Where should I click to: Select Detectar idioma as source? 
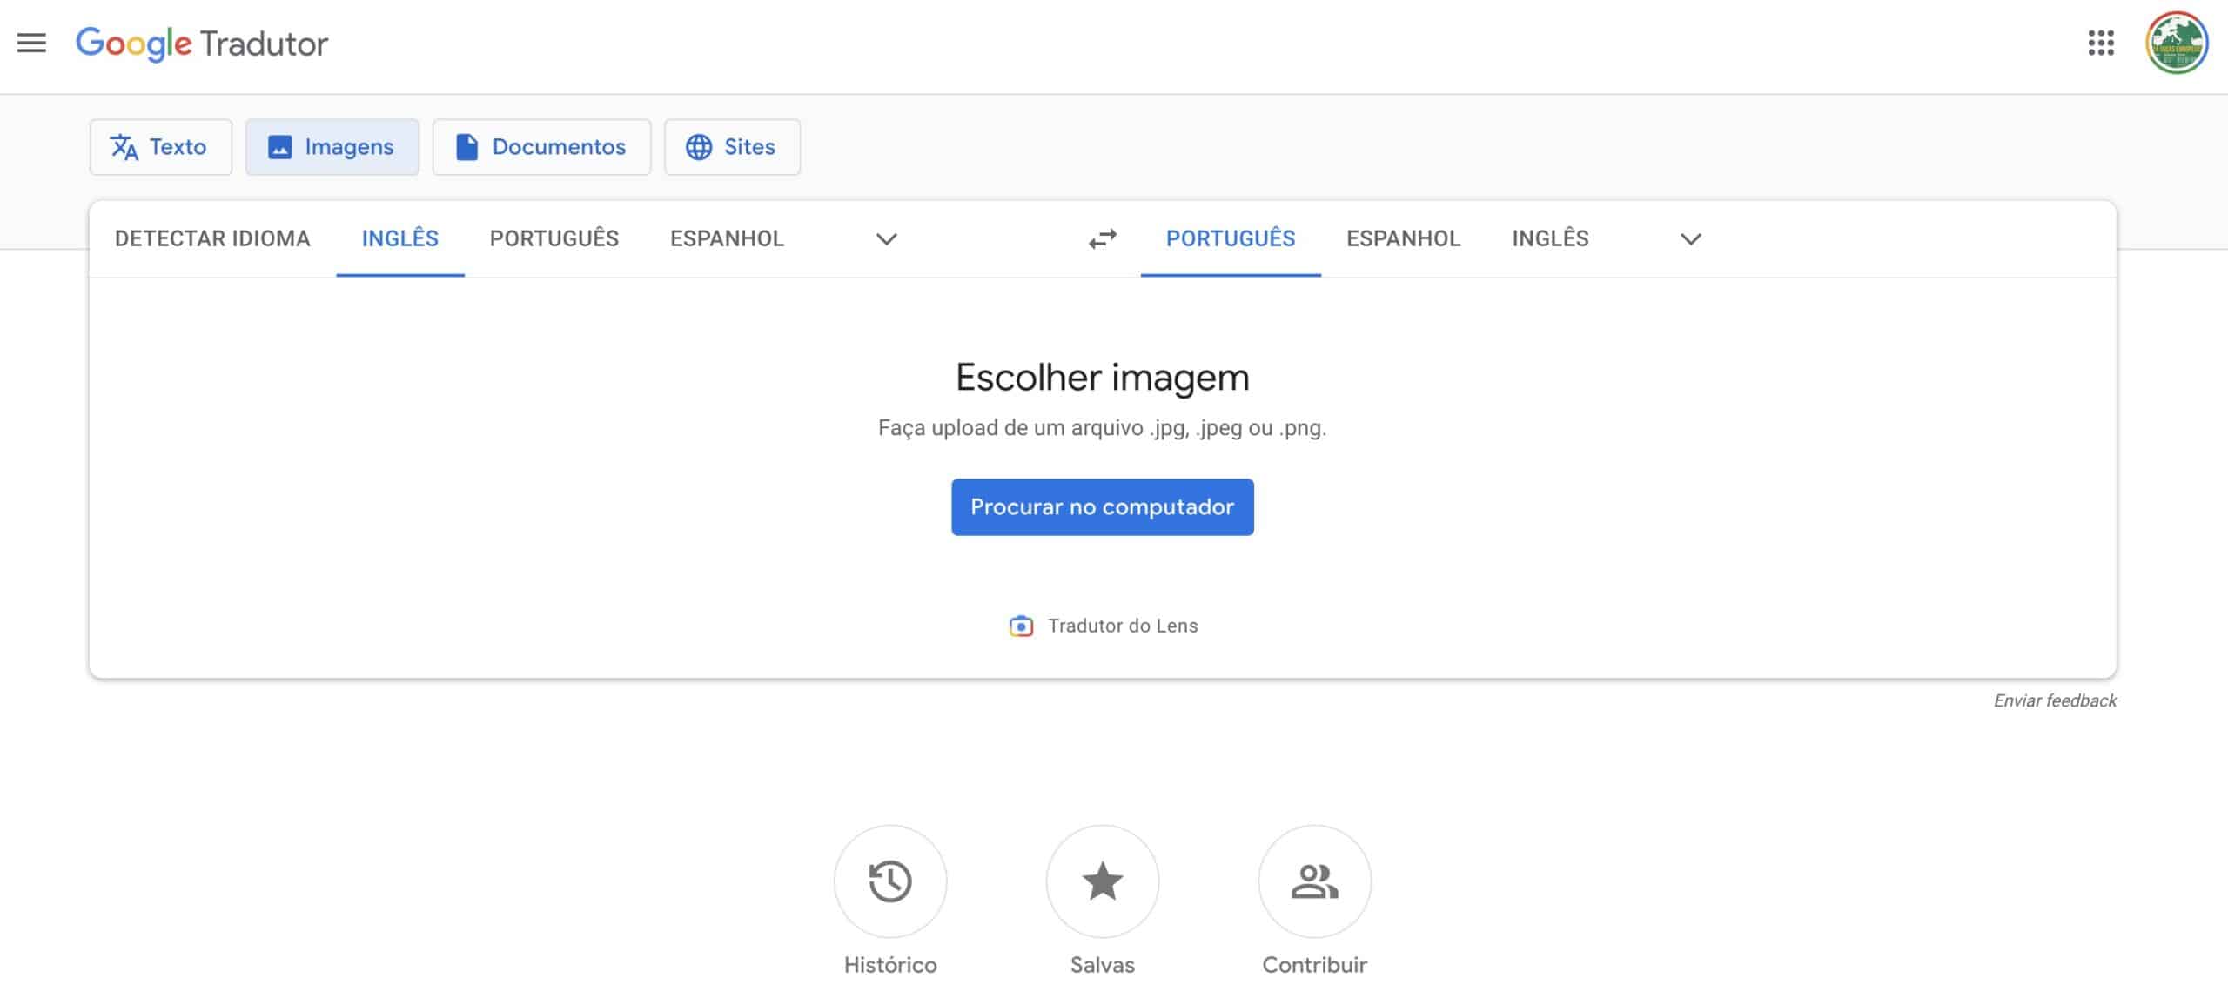212,238
